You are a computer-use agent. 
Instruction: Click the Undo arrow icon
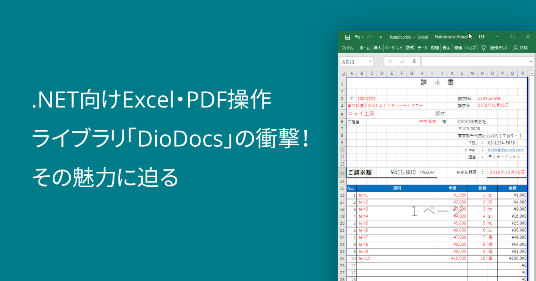click(x=357, y=37)
